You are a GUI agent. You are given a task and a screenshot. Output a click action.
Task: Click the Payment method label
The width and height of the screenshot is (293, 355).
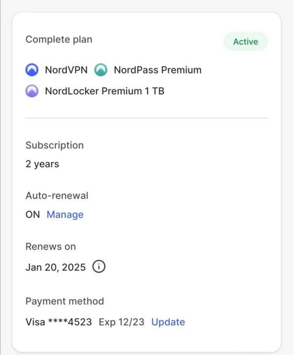pos(65,301)
